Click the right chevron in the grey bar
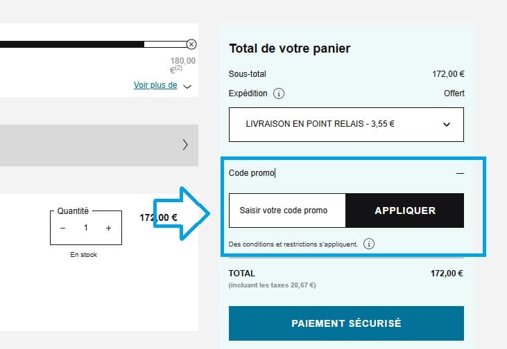Screen dimensions: 507x349 click(x=184, y=145)
